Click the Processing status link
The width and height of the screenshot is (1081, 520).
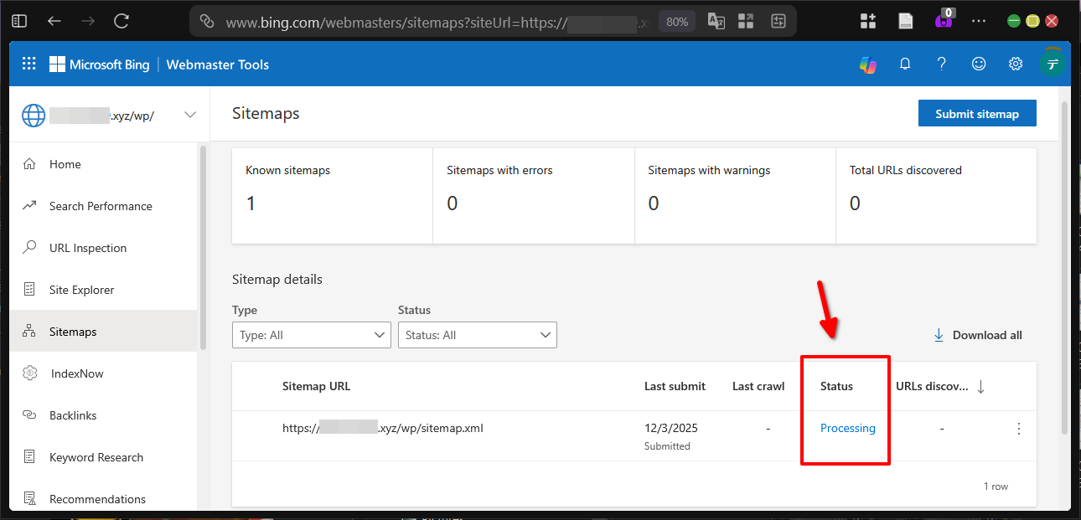point(847,428)
